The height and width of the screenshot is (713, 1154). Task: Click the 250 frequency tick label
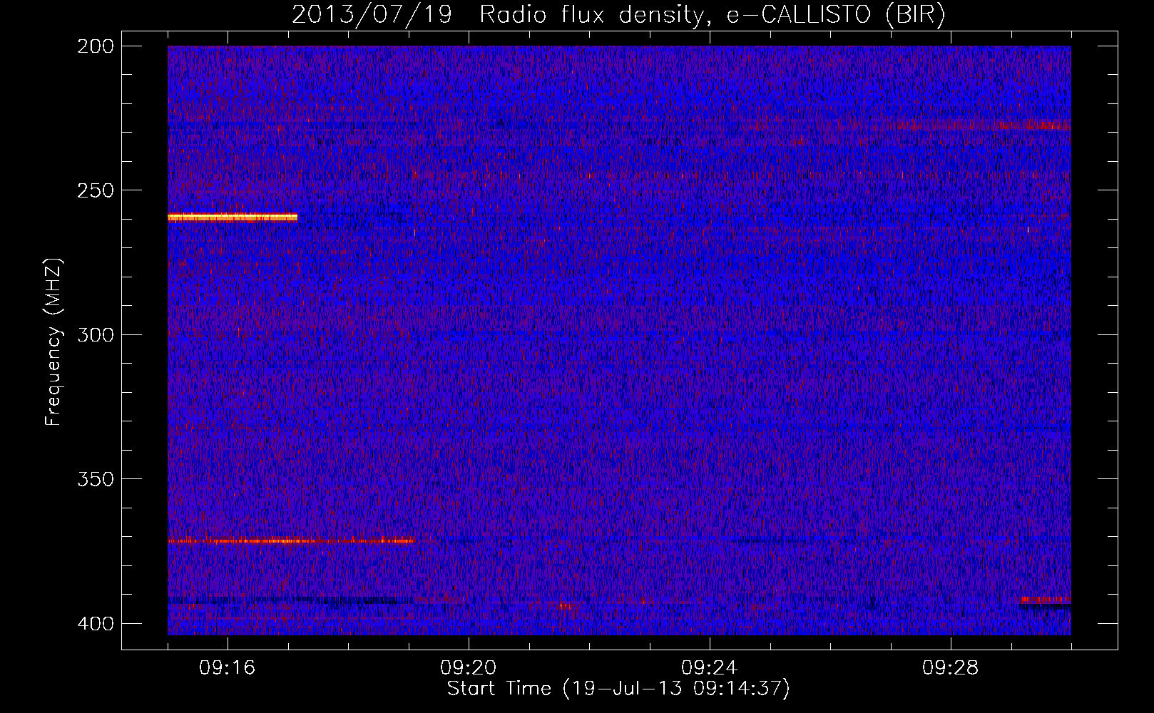(x=95, y=190)
